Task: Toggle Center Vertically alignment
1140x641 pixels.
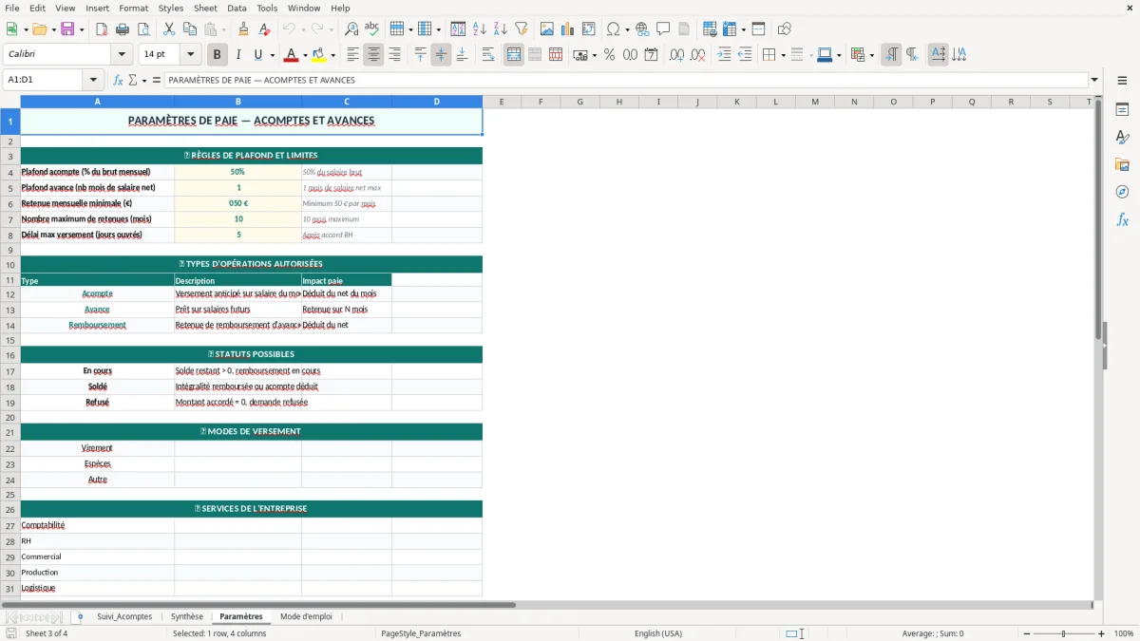Action: 441,55
